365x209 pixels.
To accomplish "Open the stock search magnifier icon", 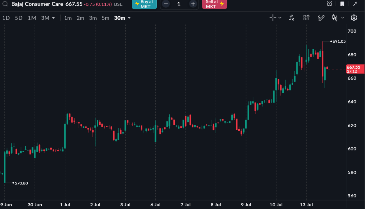I will (x=5, y=4).
